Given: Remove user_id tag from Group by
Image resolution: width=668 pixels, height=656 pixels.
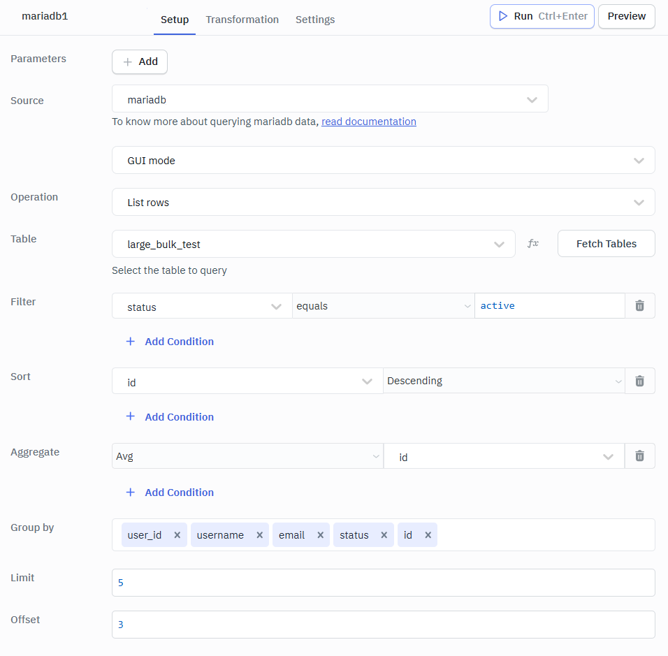Looking at the screenshot, I should tap(177, 535).
